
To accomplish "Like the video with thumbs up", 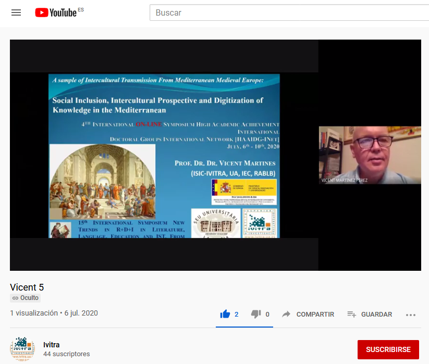I will coord(225,314).
